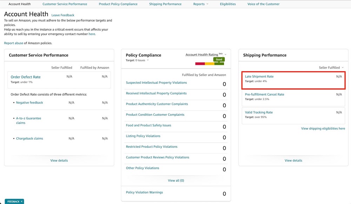
Task: Click the Leave Feedback link
Action: [x=63, y=15]
